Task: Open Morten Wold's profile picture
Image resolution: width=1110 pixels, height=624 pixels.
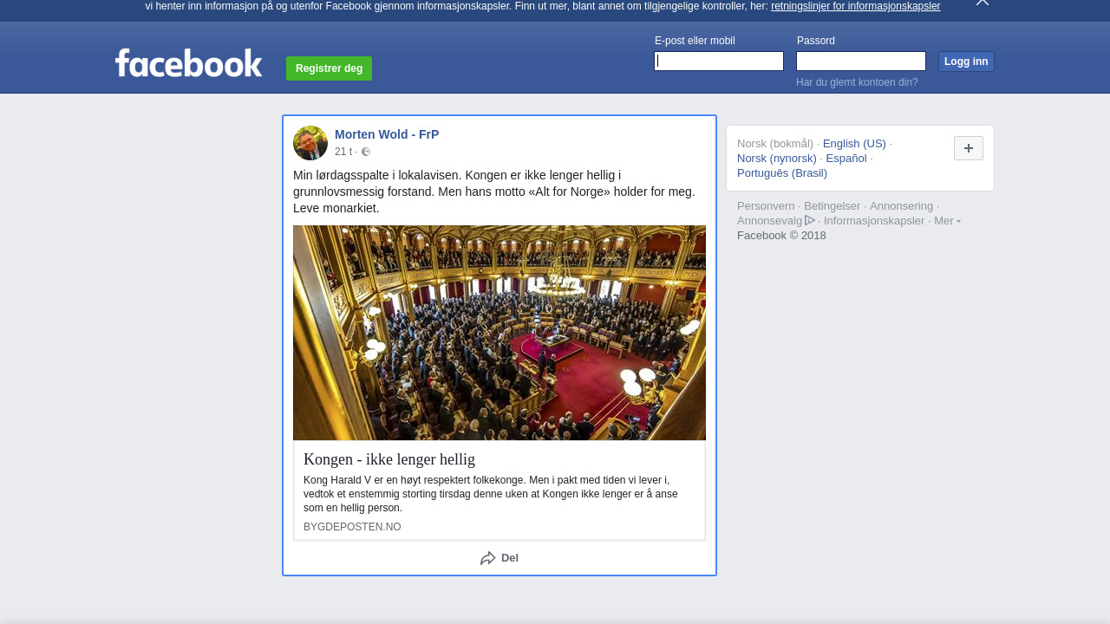Action: pyautogui.click(x=310, y=143)
